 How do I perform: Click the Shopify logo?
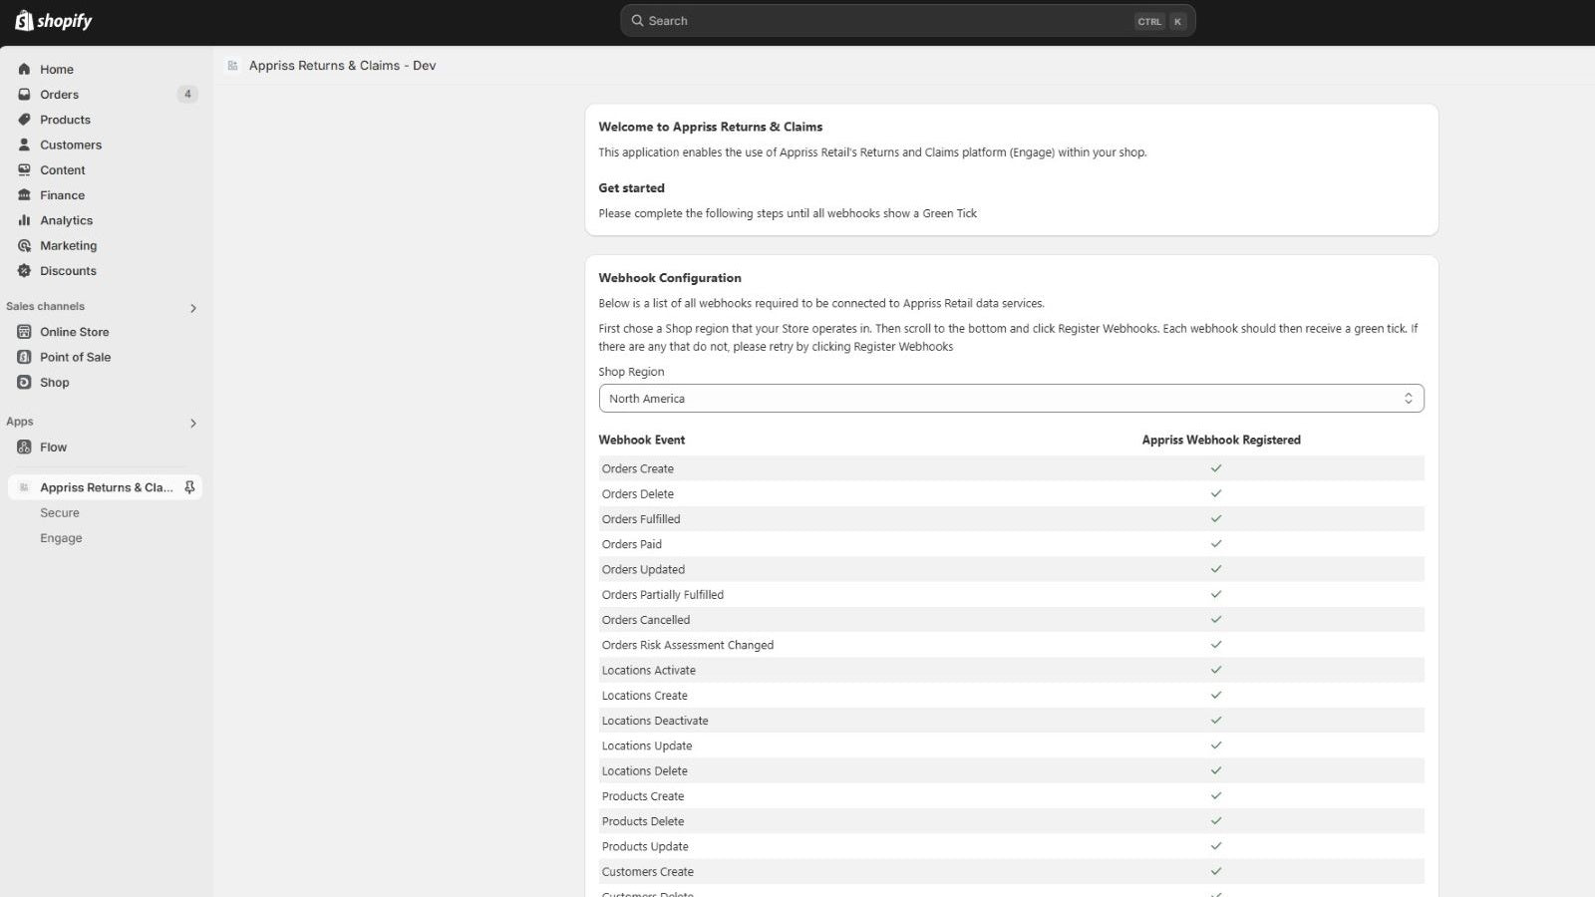54,21
